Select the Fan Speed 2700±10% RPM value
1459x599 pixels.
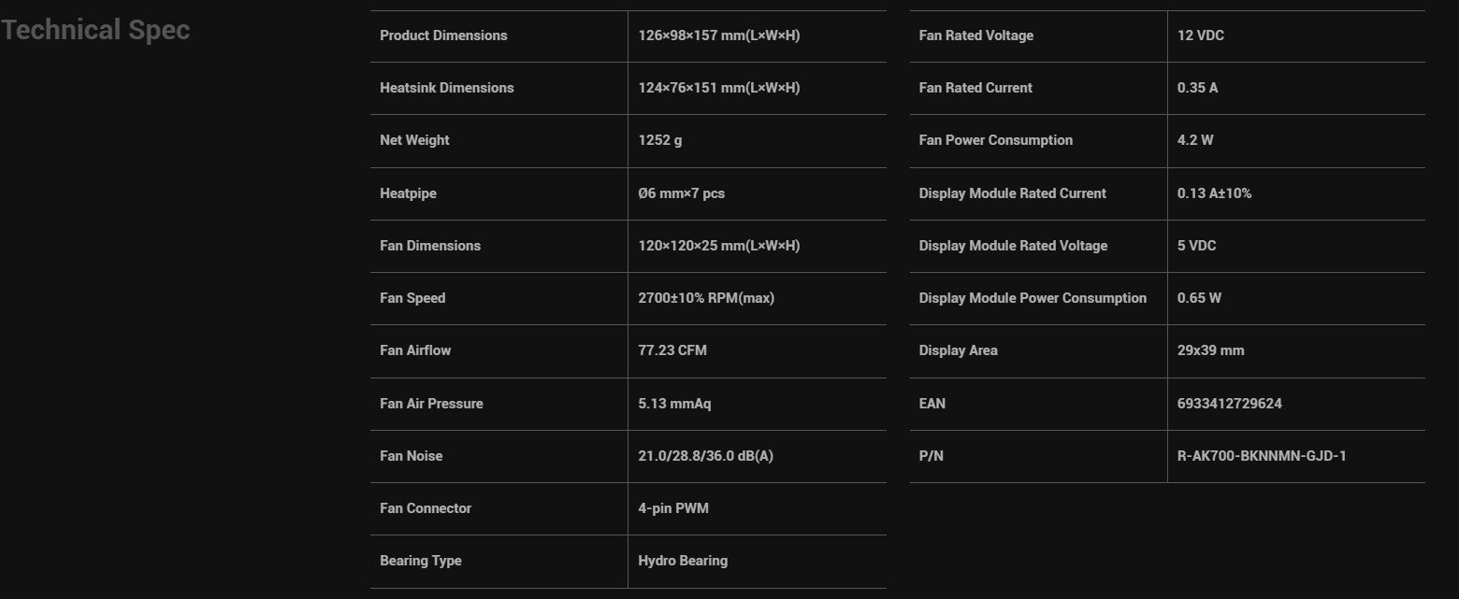pyautogui.click(x=706, y=298)
